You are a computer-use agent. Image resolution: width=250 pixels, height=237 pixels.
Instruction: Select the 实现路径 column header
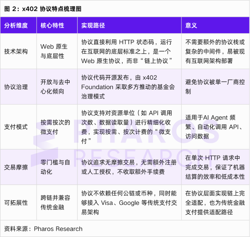pos(93,25)
